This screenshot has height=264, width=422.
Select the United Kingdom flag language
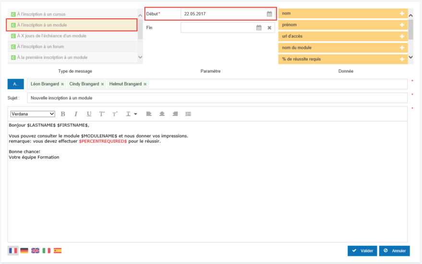point(35,251)
